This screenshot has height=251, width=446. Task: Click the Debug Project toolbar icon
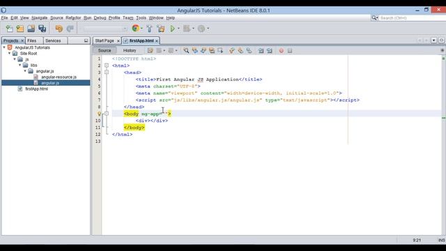point(187,29)
